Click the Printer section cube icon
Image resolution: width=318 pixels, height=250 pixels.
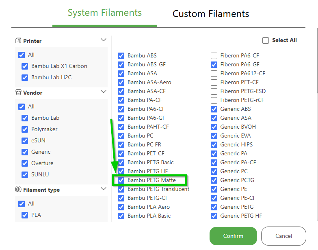click(x=18, y=40)
